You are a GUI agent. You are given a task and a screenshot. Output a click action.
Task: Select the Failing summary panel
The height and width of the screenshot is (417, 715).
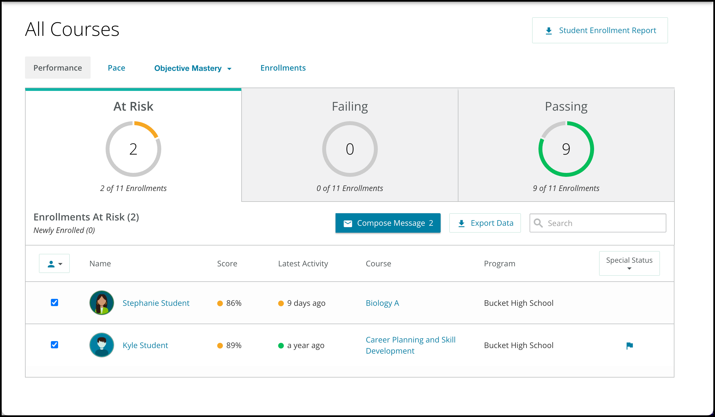click(x=349, y=145)
